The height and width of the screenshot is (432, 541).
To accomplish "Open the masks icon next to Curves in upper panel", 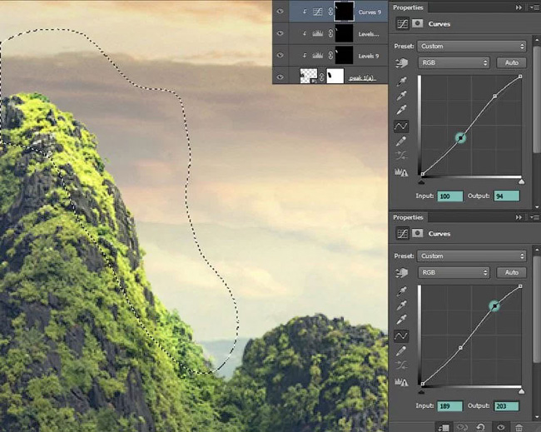I will [418, 24].
